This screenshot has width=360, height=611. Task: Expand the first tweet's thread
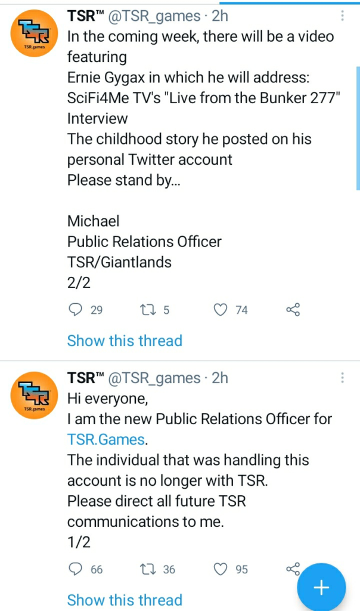(x=125, y=341)
